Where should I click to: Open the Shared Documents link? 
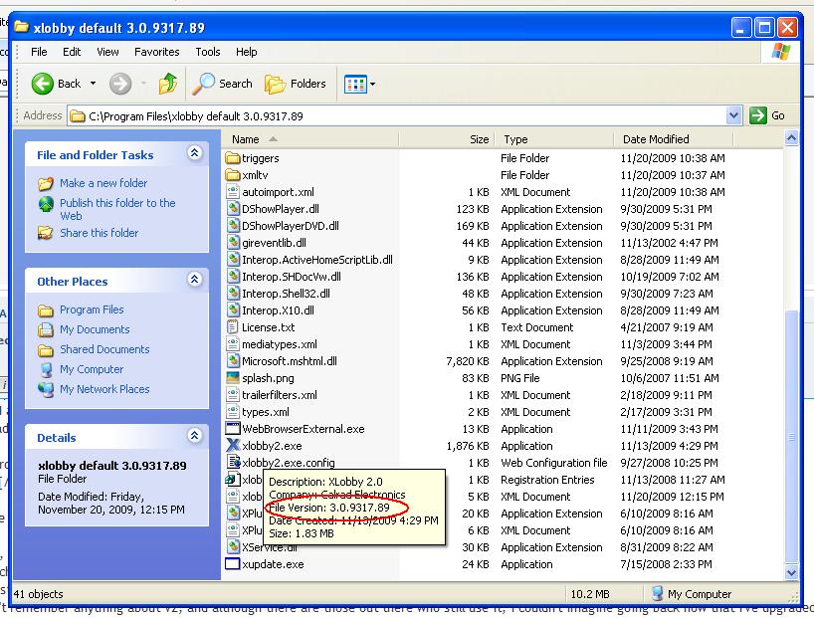(x=104, y=349)
